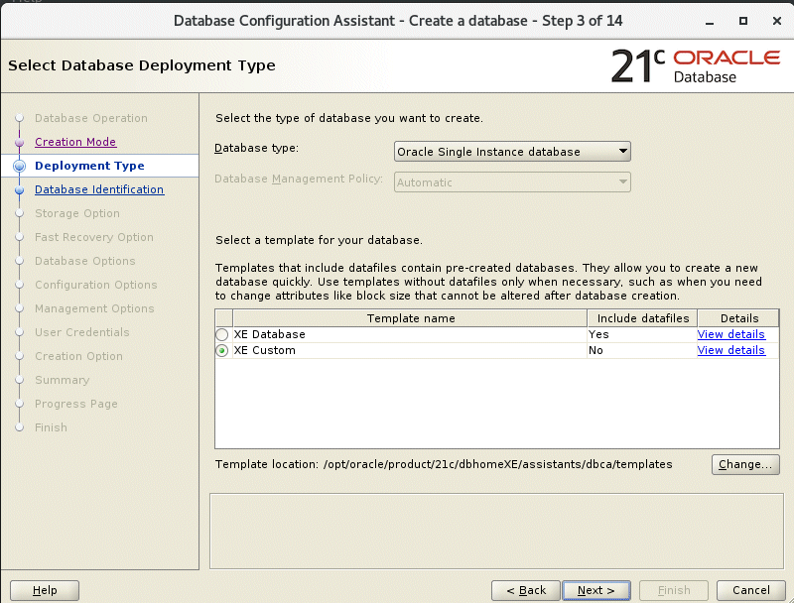The height and width of the screenshot is (603, 794).
Task: View details for XE Database template
Action: click(x=730, y=334)
